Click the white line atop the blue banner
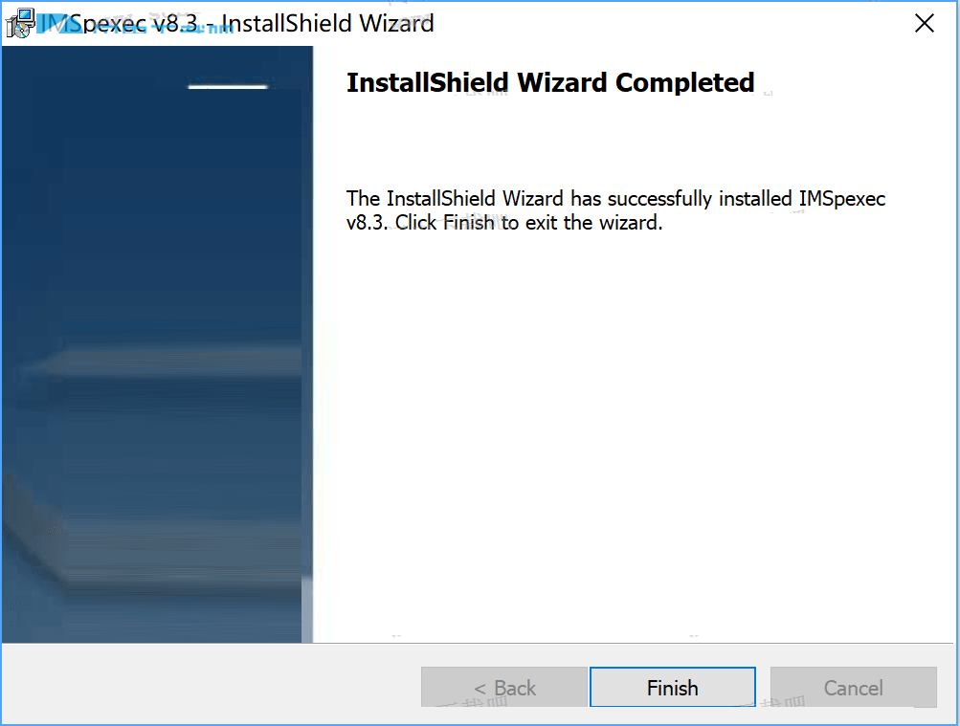 click(228, 87)
